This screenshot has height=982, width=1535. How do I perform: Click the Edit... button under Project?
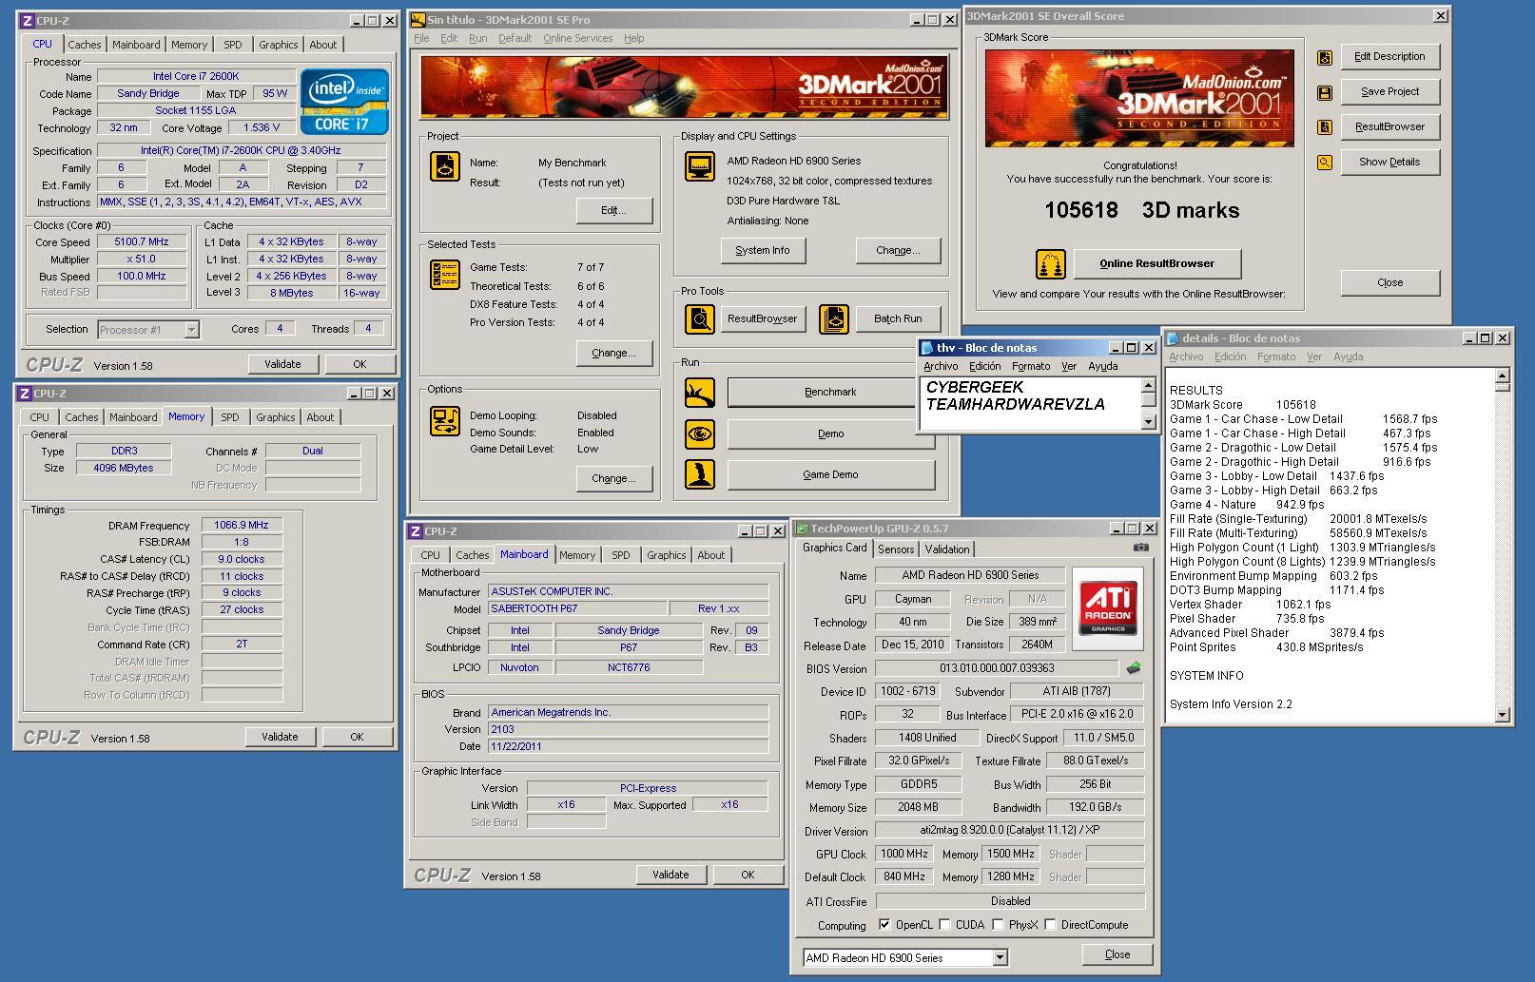[x=613, y=210]
